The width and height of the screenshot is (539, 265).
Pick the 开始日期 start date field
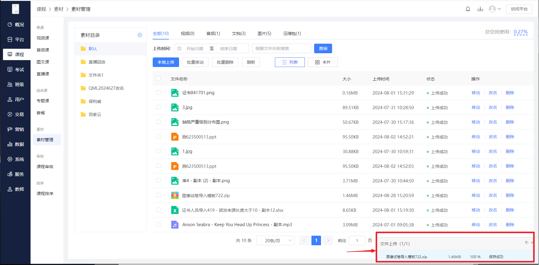click(x=195, y=48)
